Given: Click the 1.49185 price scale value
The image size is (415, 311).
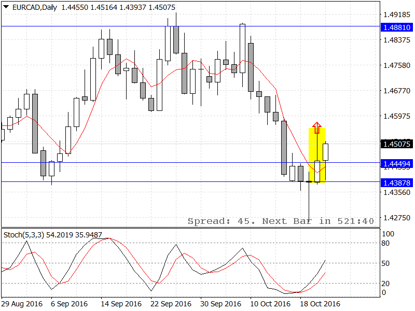Looking at the screenshot, I should [397, 15].
